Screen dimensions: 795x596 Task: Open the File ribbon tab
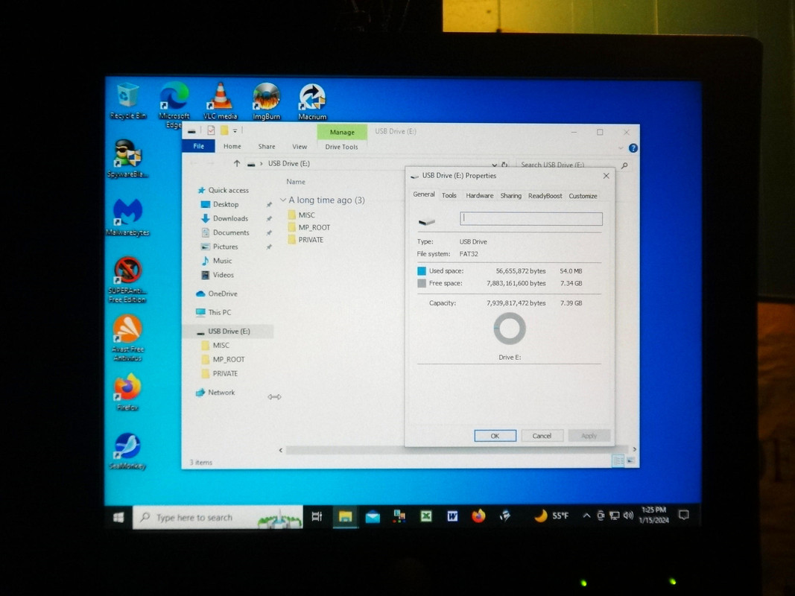199,147
